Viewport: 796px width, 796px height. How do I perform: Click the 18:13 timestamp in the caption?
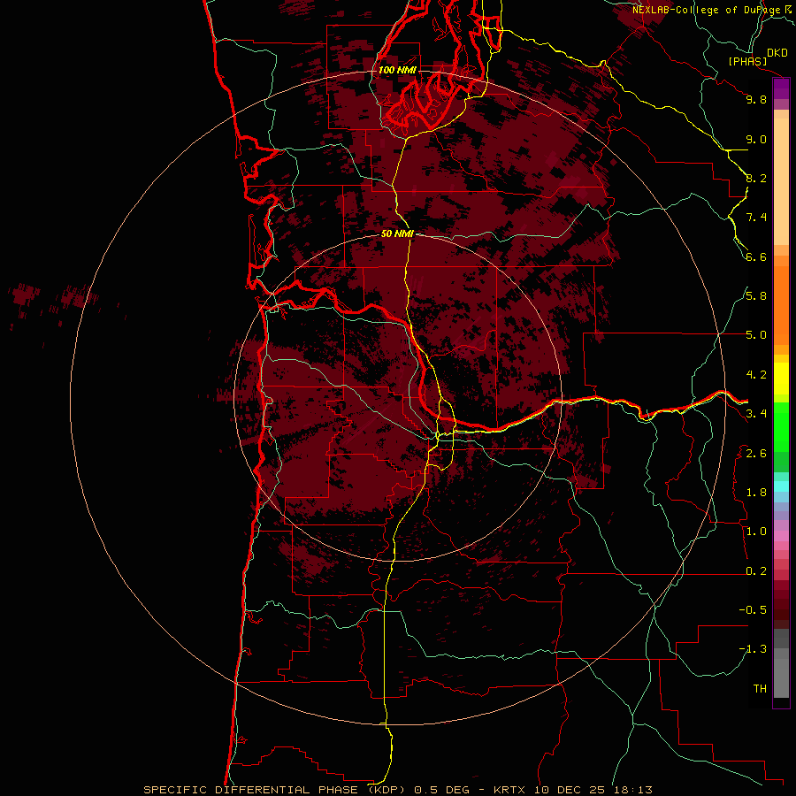click(632, 790)
